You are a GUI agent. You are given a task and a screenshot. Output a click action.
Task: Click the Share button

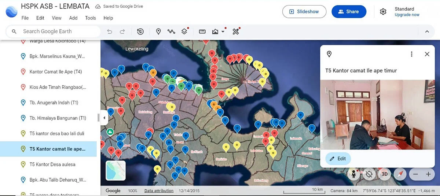[349, 12]
